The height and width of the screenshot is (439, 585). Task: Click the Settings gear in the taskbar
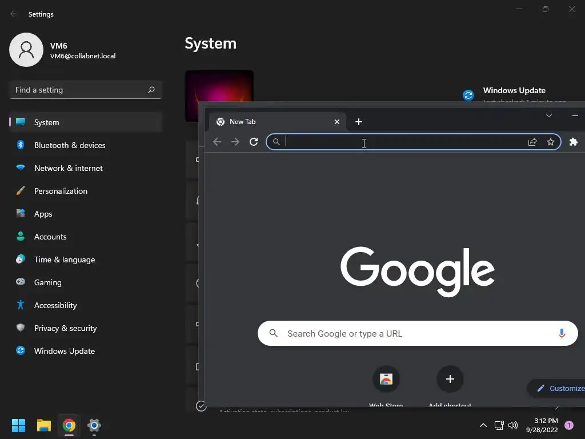[x=94, y=425]
